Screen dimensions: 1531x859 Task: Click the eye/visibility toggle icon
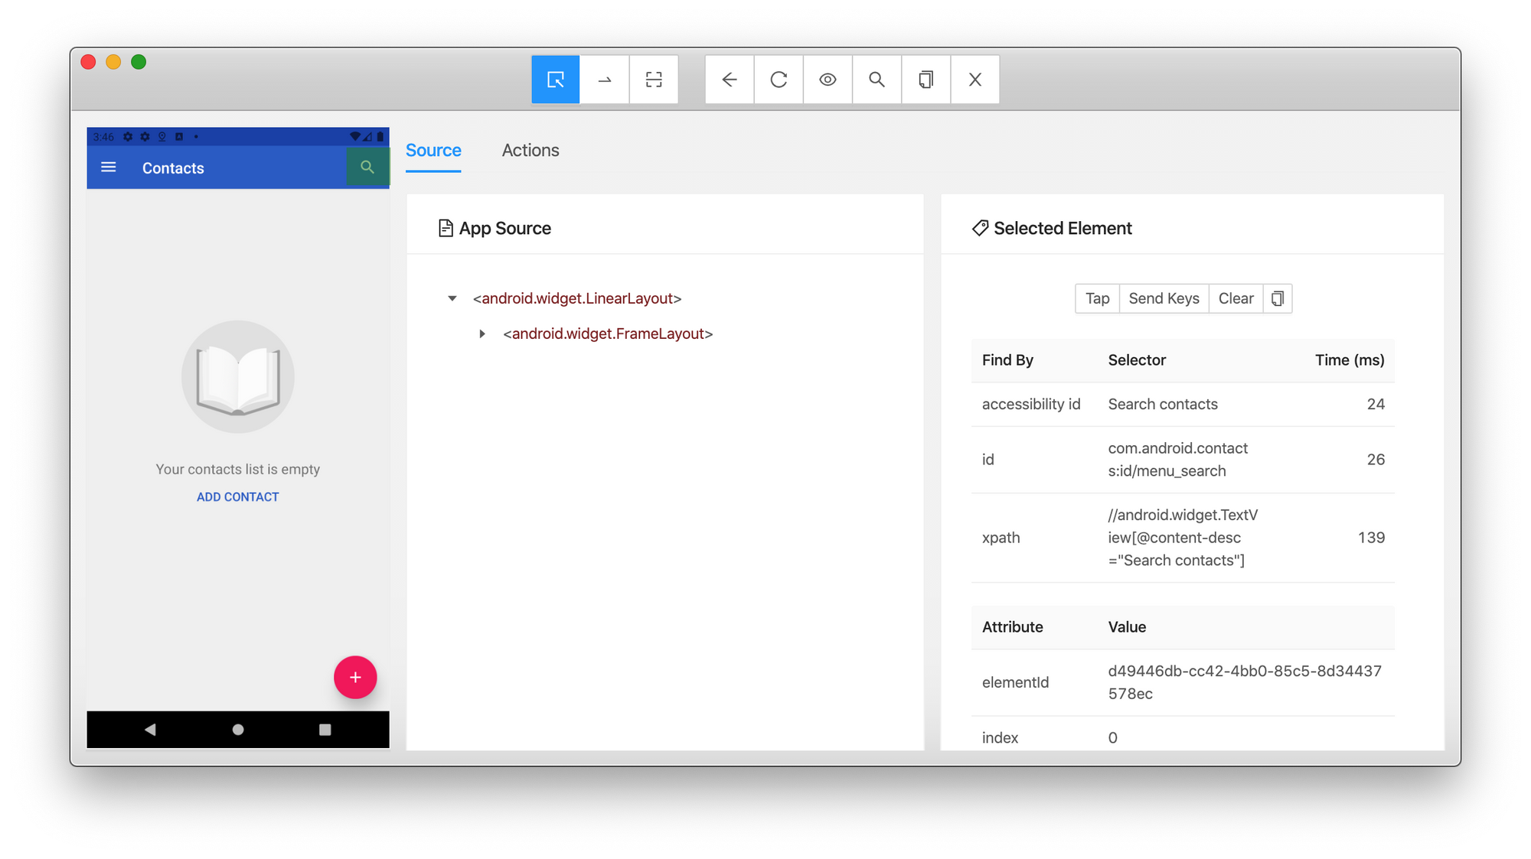coord(828,80)
